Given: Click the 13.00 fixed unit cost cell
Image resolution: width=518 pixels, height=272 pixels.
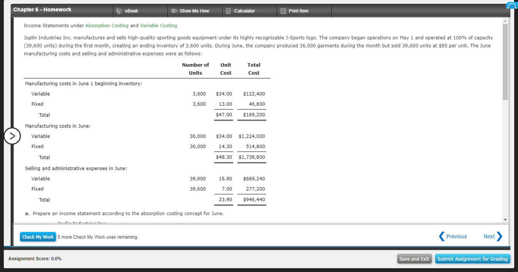Looking at the screenshot, I should (225, 104).
